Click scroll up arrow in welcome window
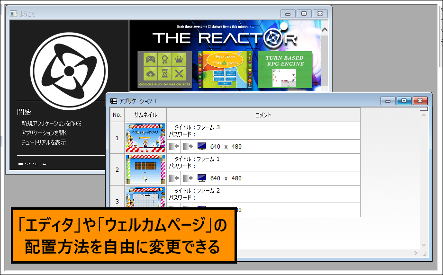 325,29
